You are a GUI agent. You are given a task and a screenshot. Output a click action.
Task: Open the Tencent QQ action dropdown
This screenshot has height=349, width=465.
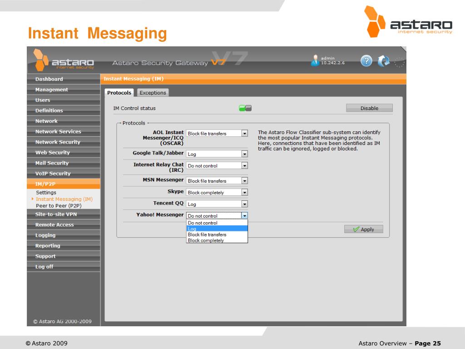click(217, 204)
